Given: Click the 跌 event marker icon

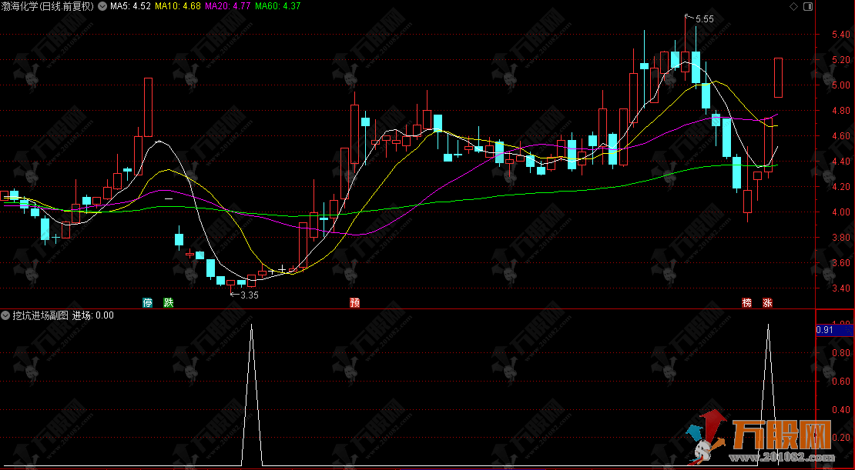Looking at the screenshot, I should [168, 303].
